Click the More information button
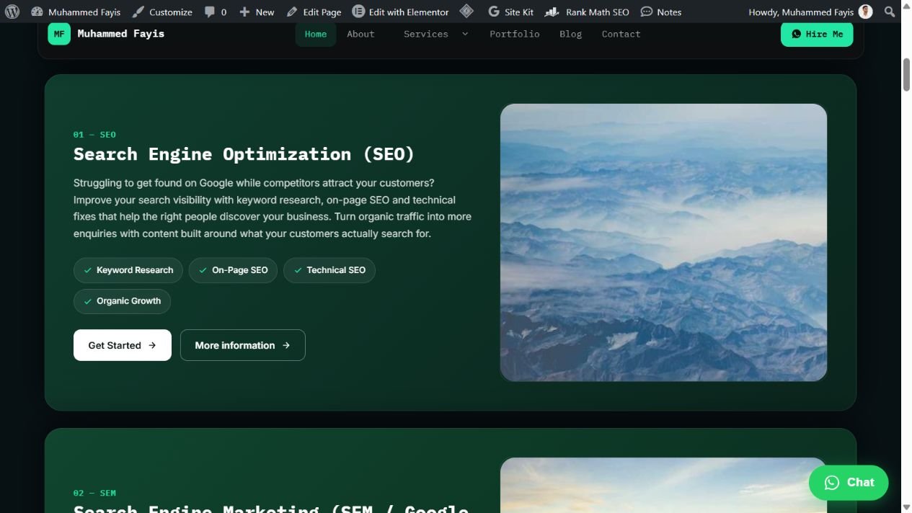 click(243, 345)
